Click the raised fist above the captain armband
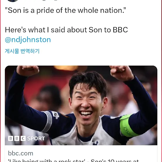The height and width of the screenshot is (162, 162). (122, 73)
